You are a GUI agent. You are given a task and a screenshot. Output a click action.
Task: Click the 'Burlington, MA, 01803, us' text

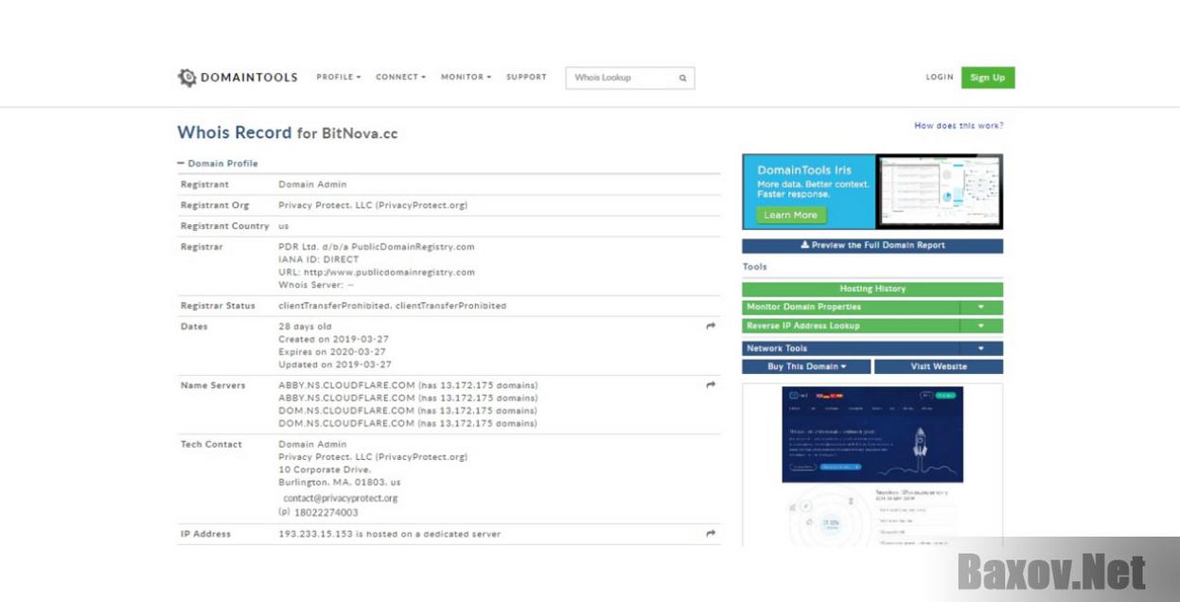coord(340,483)
